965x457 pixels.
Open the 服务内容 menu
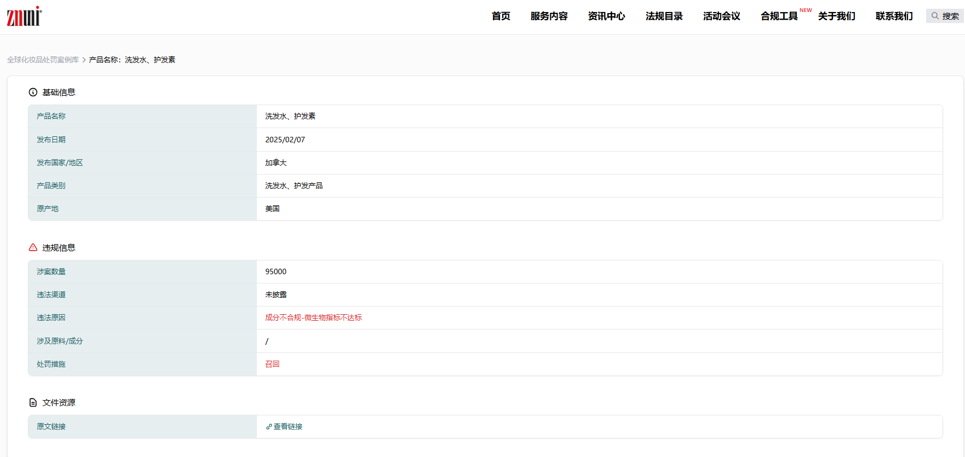tap(549, 16)
